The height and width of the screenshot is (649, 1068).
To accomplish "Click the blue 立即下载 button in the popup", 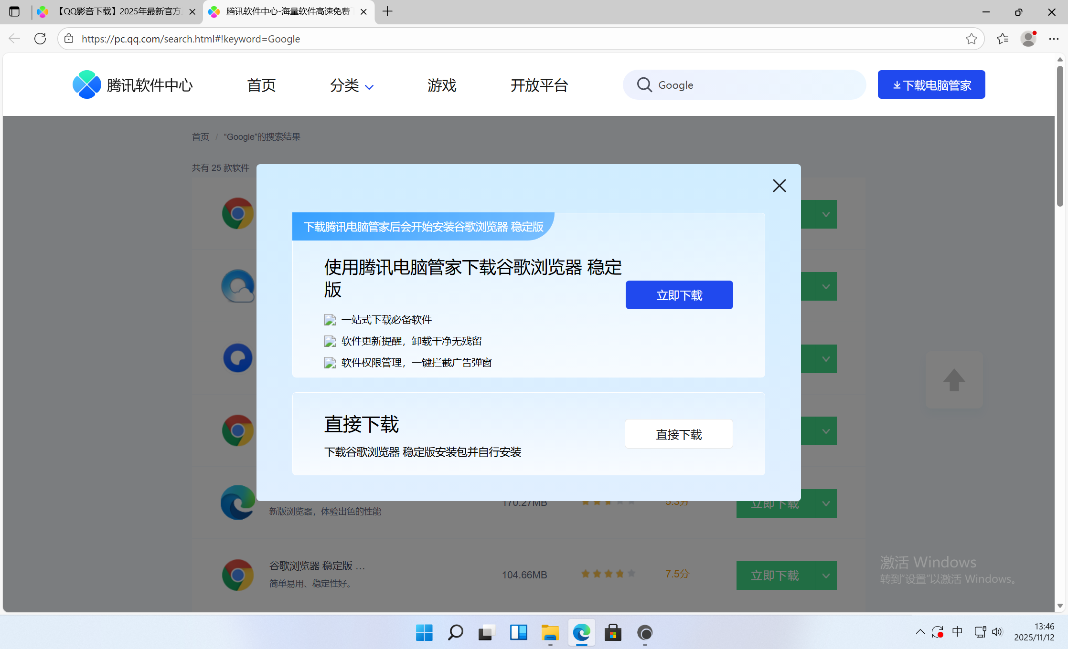I will tap(679, 295).
